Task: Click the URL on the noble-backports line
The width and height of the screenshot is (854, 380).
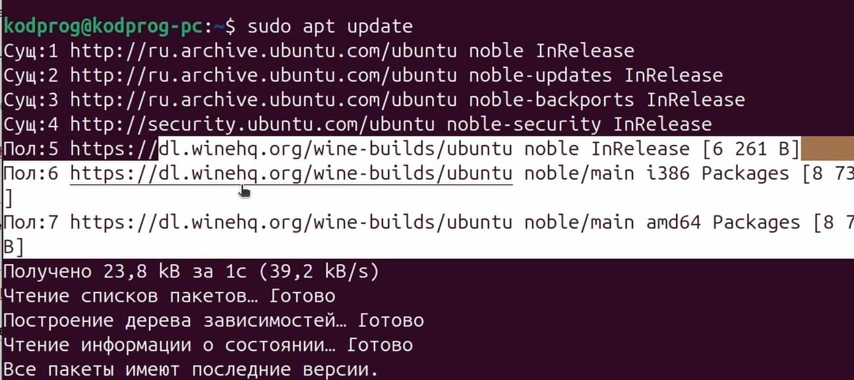Action: point(263,100)
